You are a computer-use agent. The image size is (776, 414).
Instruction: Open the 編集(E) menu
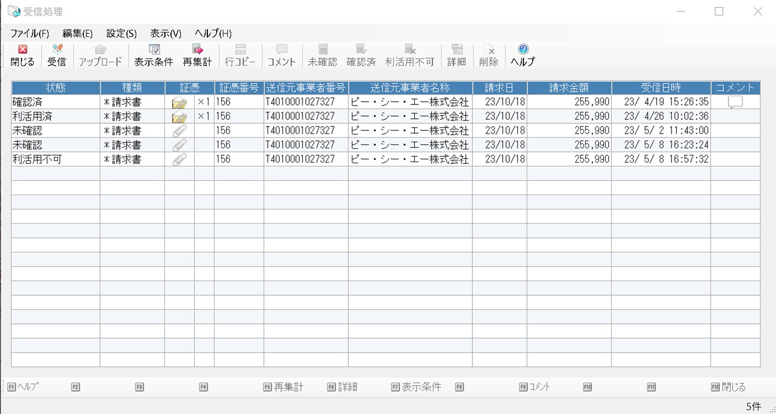point(78,34)
